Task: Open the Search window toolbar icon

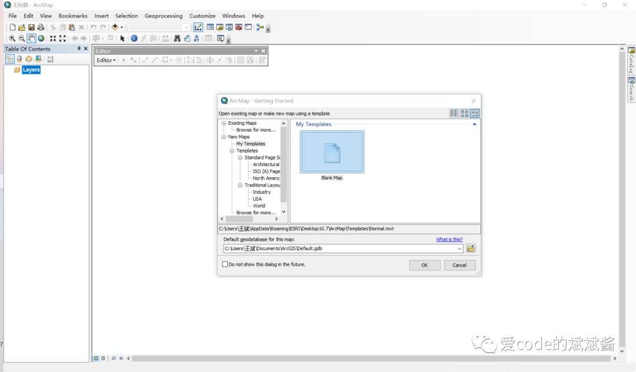Action: click(x=229, y=27)
